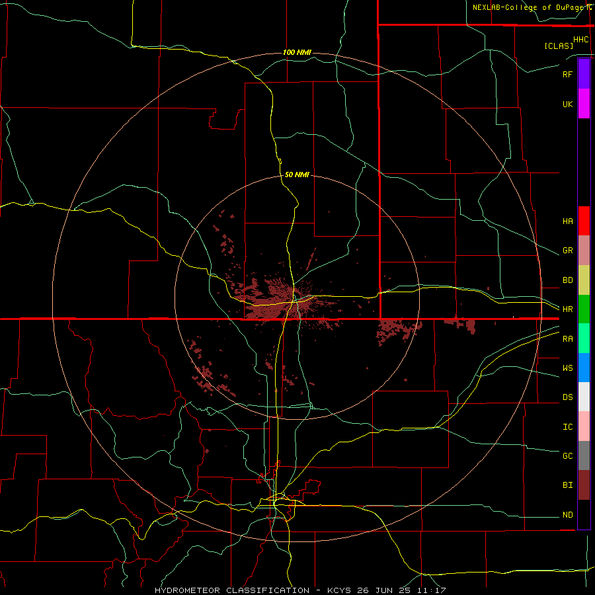Screen dimensions: 595x595
Task: Click the 50 NMI range ring label
Action: (297, 175)
